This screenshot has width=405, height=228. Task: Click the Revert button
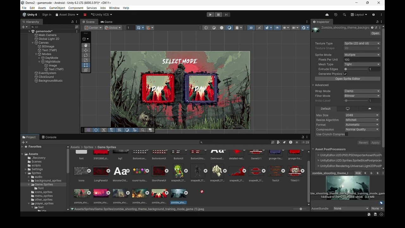click(x=363, y=143)
